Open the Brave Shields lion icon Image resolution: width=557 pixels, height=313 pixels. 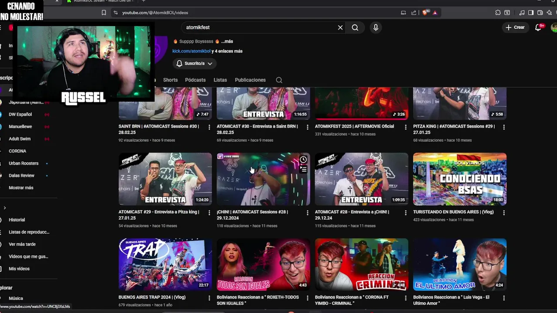pyautogui.click(x=425, y=13)
